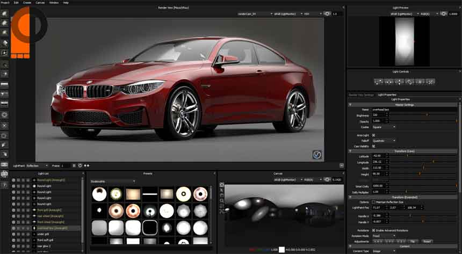Click the square outline icon in left toolbar
Image resolution: width=462 pixels, height=254 pixels.
4,136
